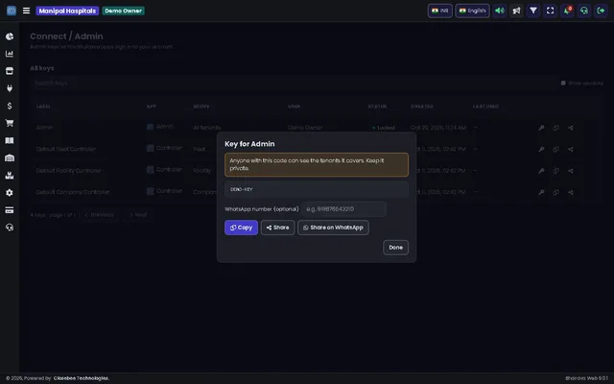The image size is (614, 384).
Task: Click the Demo Owner role badge
Action: click(124, 11)
